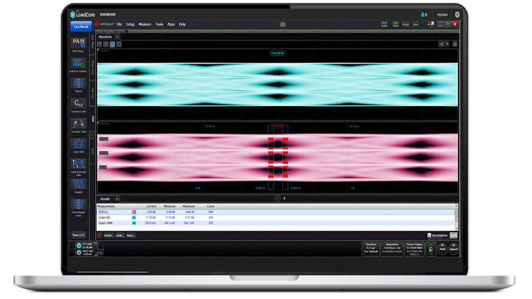
Task: Select the Outer OMA results row
Action: point(275,223)
